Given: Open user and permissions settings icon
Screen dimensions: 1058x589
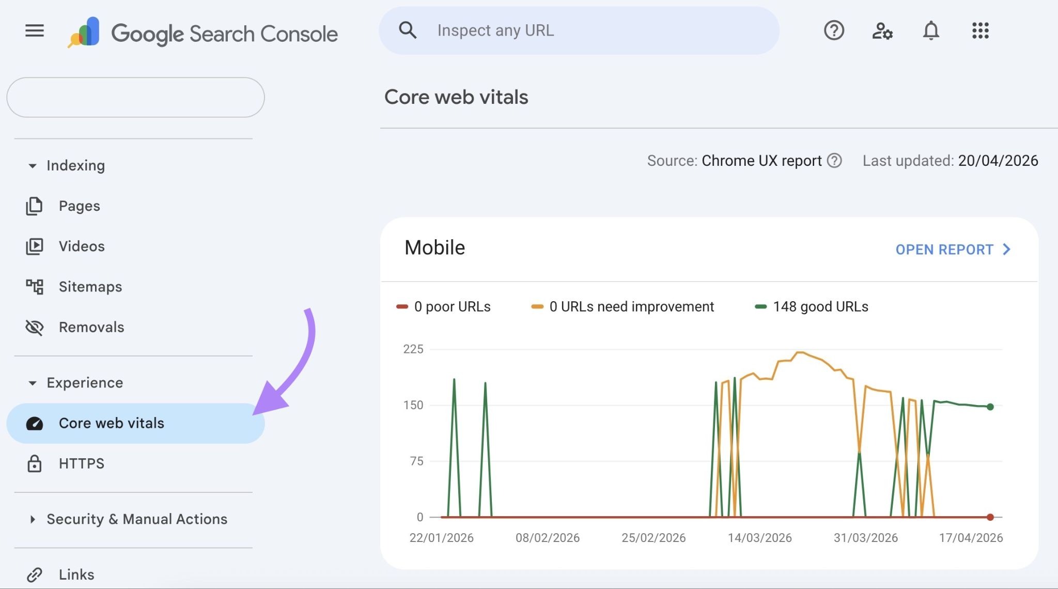Looking at the screenshot, I should click(882, 31).
